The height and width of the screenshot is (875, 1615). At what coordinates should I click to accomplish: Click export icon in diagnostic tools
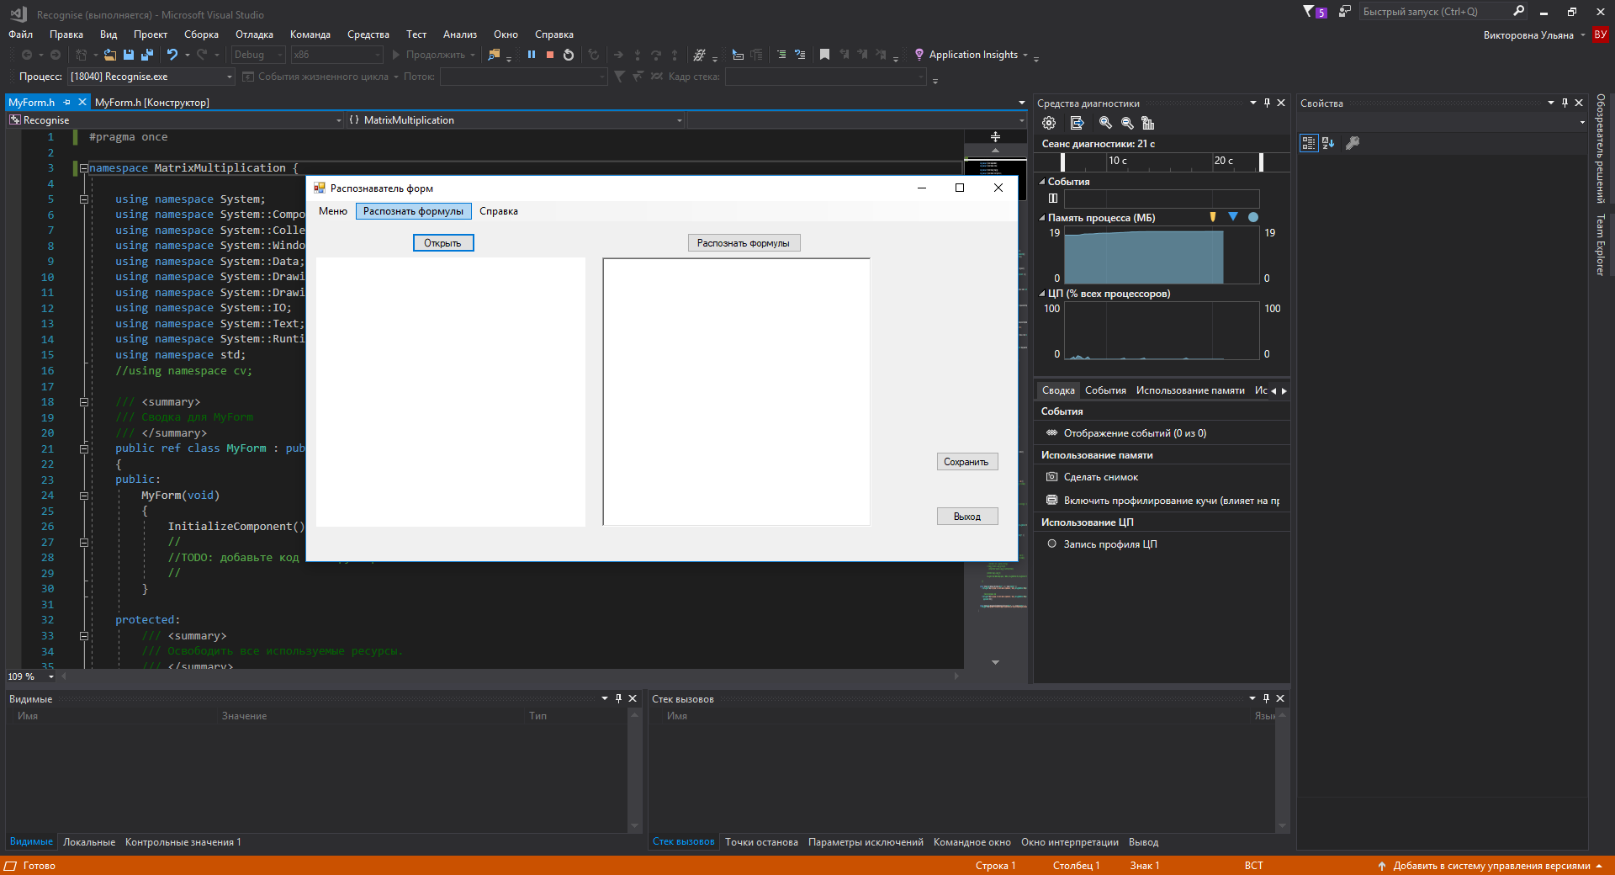[x=1077, y=123]
